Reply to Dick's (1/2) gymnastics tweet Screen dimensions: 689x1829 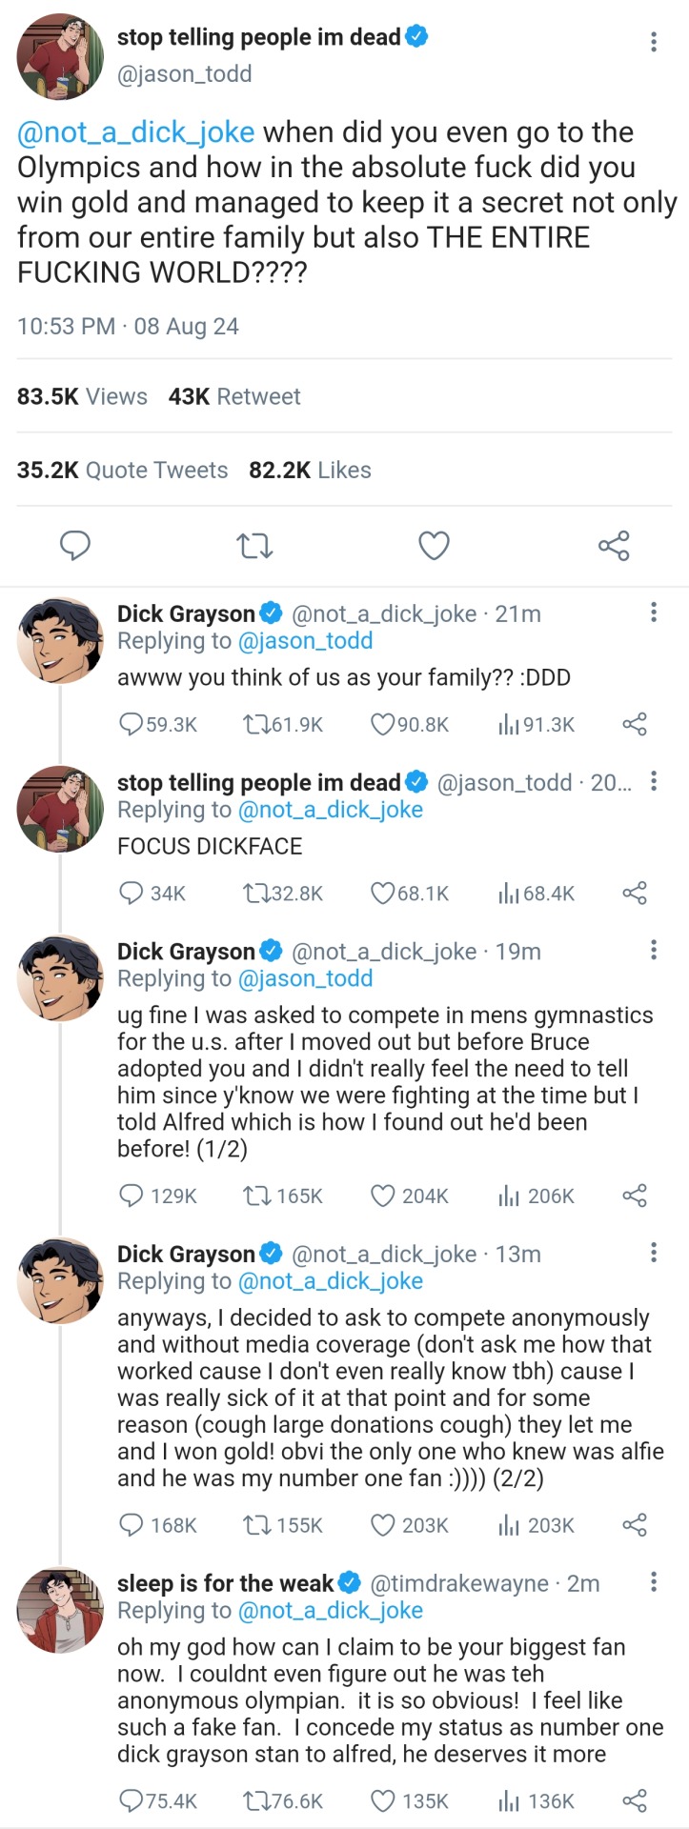coord(132,1196)
